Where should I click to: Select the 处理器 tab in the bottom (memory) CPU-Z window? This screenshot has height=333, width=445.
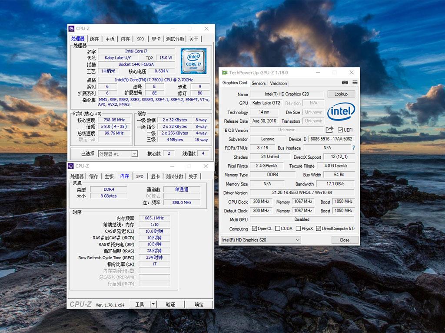pos(77,176)
